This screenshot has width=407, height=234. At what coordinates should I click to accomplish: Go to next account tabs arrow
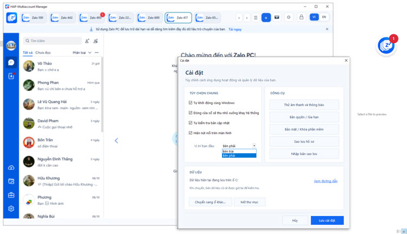(x=247, y=18)
